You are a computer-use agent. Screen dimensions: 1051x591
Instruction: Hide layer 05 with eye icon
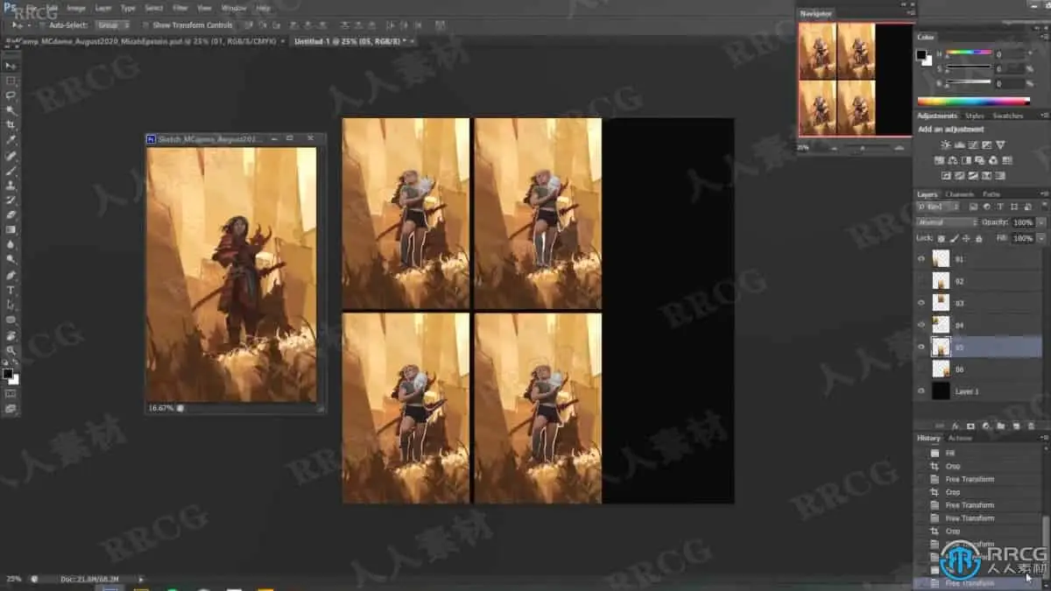coord(921,347)
